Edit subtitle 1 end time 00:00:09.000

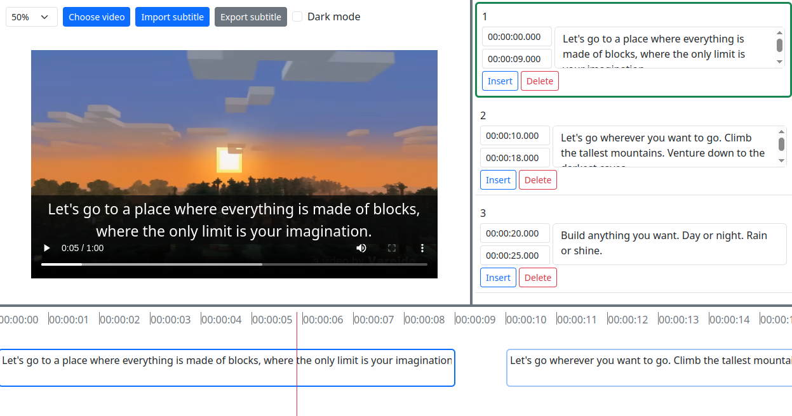click(x=517, y=59)
